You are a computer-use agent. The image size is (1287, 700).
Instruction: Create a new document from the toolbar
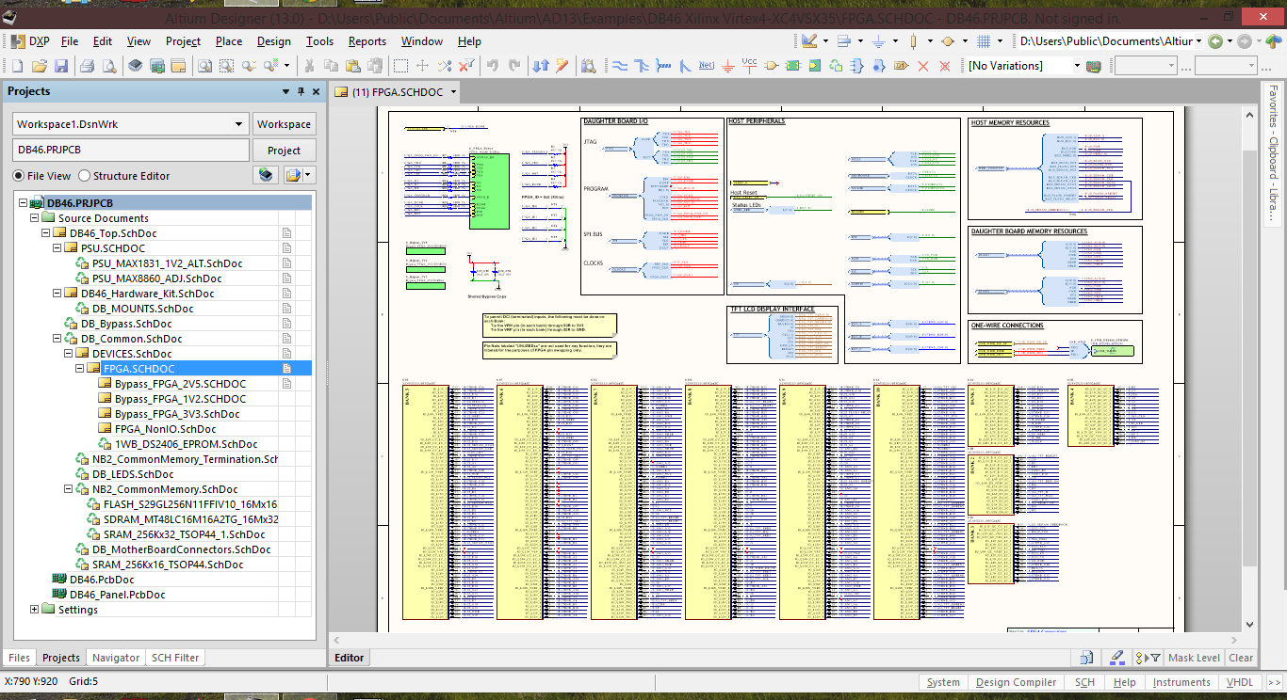17,66
